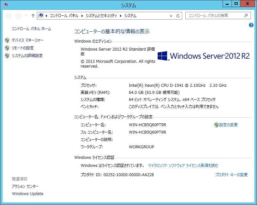The height and width of the screenshot is (205, 257).
Task: Click the Back navigation arrow
Action: tap(9, 16)
